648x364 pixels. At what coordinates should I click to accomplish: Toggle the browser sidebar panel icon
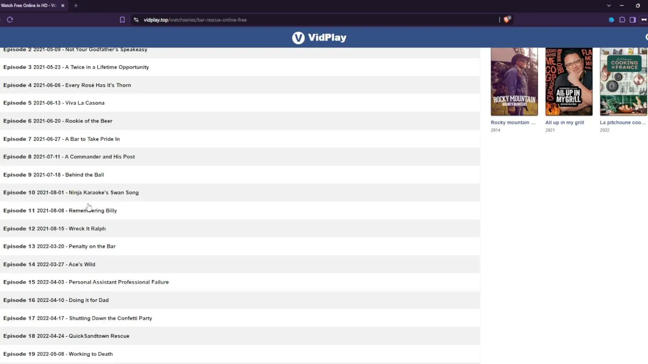click(633, 20)
